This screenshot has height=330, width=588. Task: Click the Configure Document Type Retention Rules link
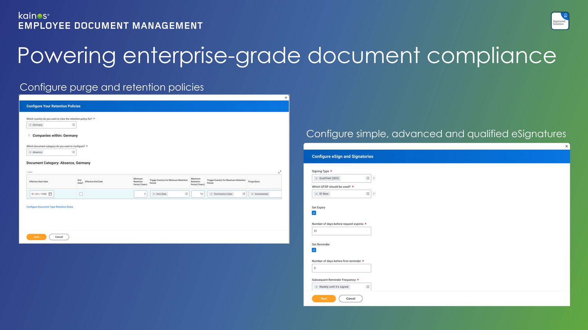(50, 207)
